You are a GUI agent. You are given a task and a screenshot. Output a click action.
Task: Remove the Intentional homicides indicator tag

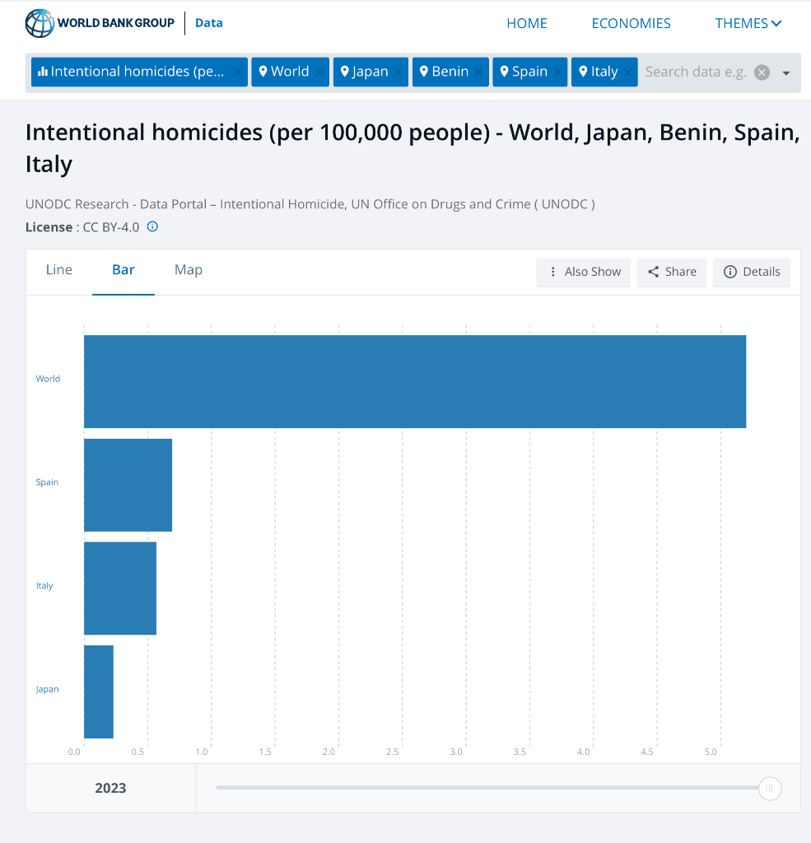click(238, 72)
